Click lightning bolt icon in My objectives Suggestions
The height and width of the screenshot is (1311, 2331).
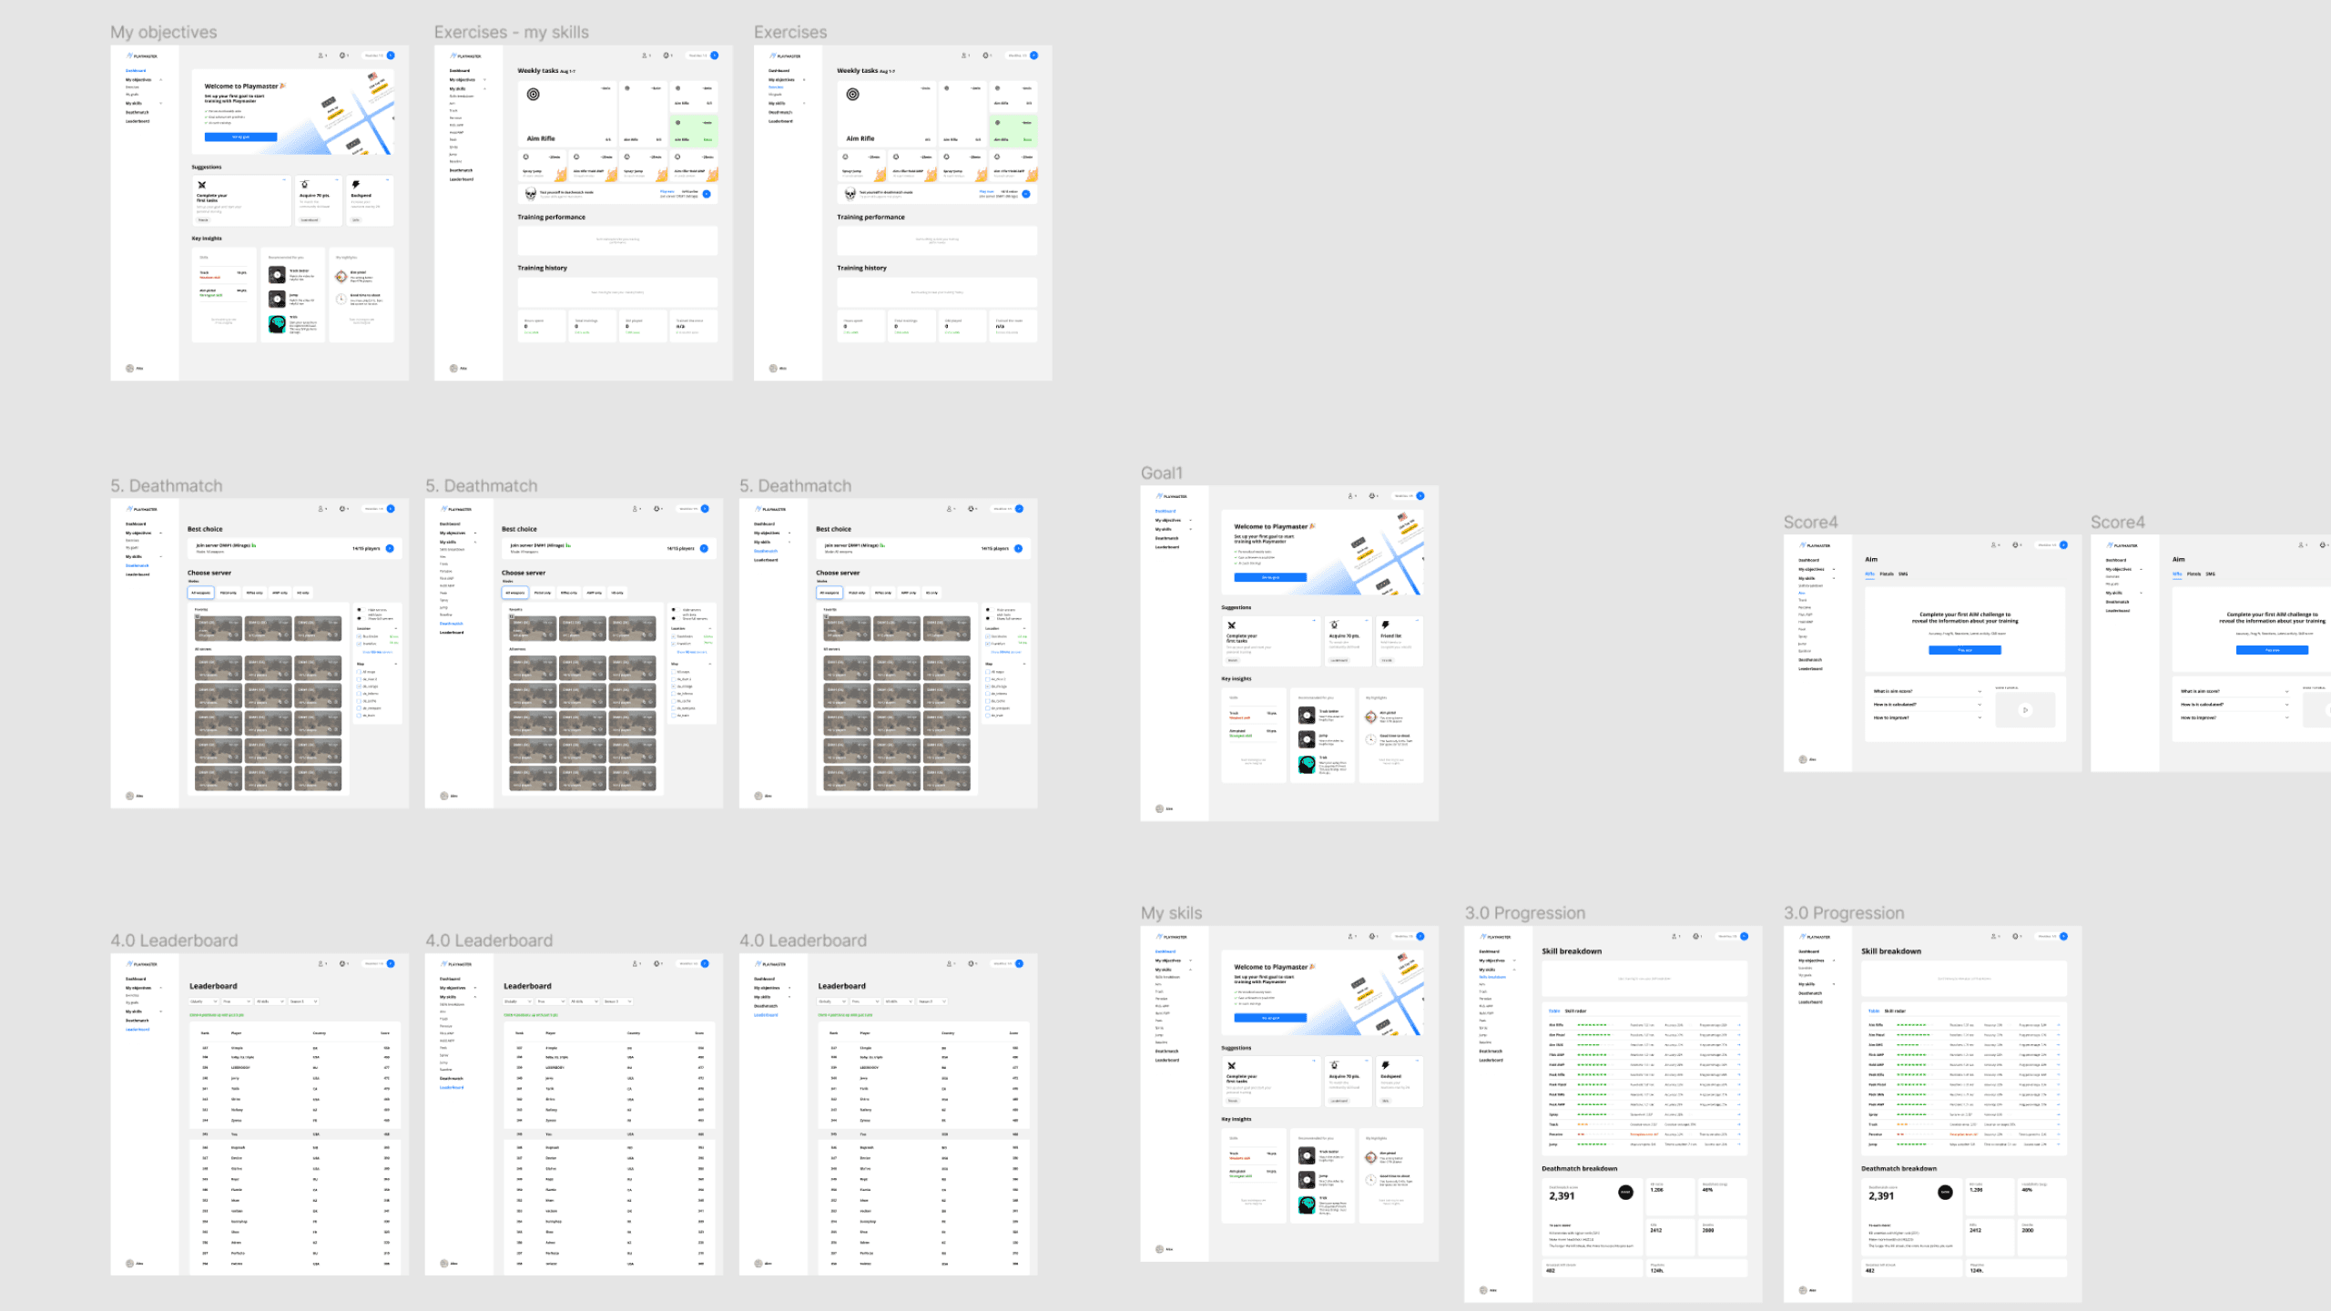pos(356,185)
